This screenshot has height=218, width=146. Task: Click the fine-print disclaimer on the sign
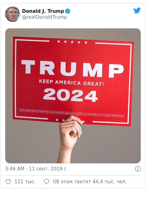(x=72, y=113)
